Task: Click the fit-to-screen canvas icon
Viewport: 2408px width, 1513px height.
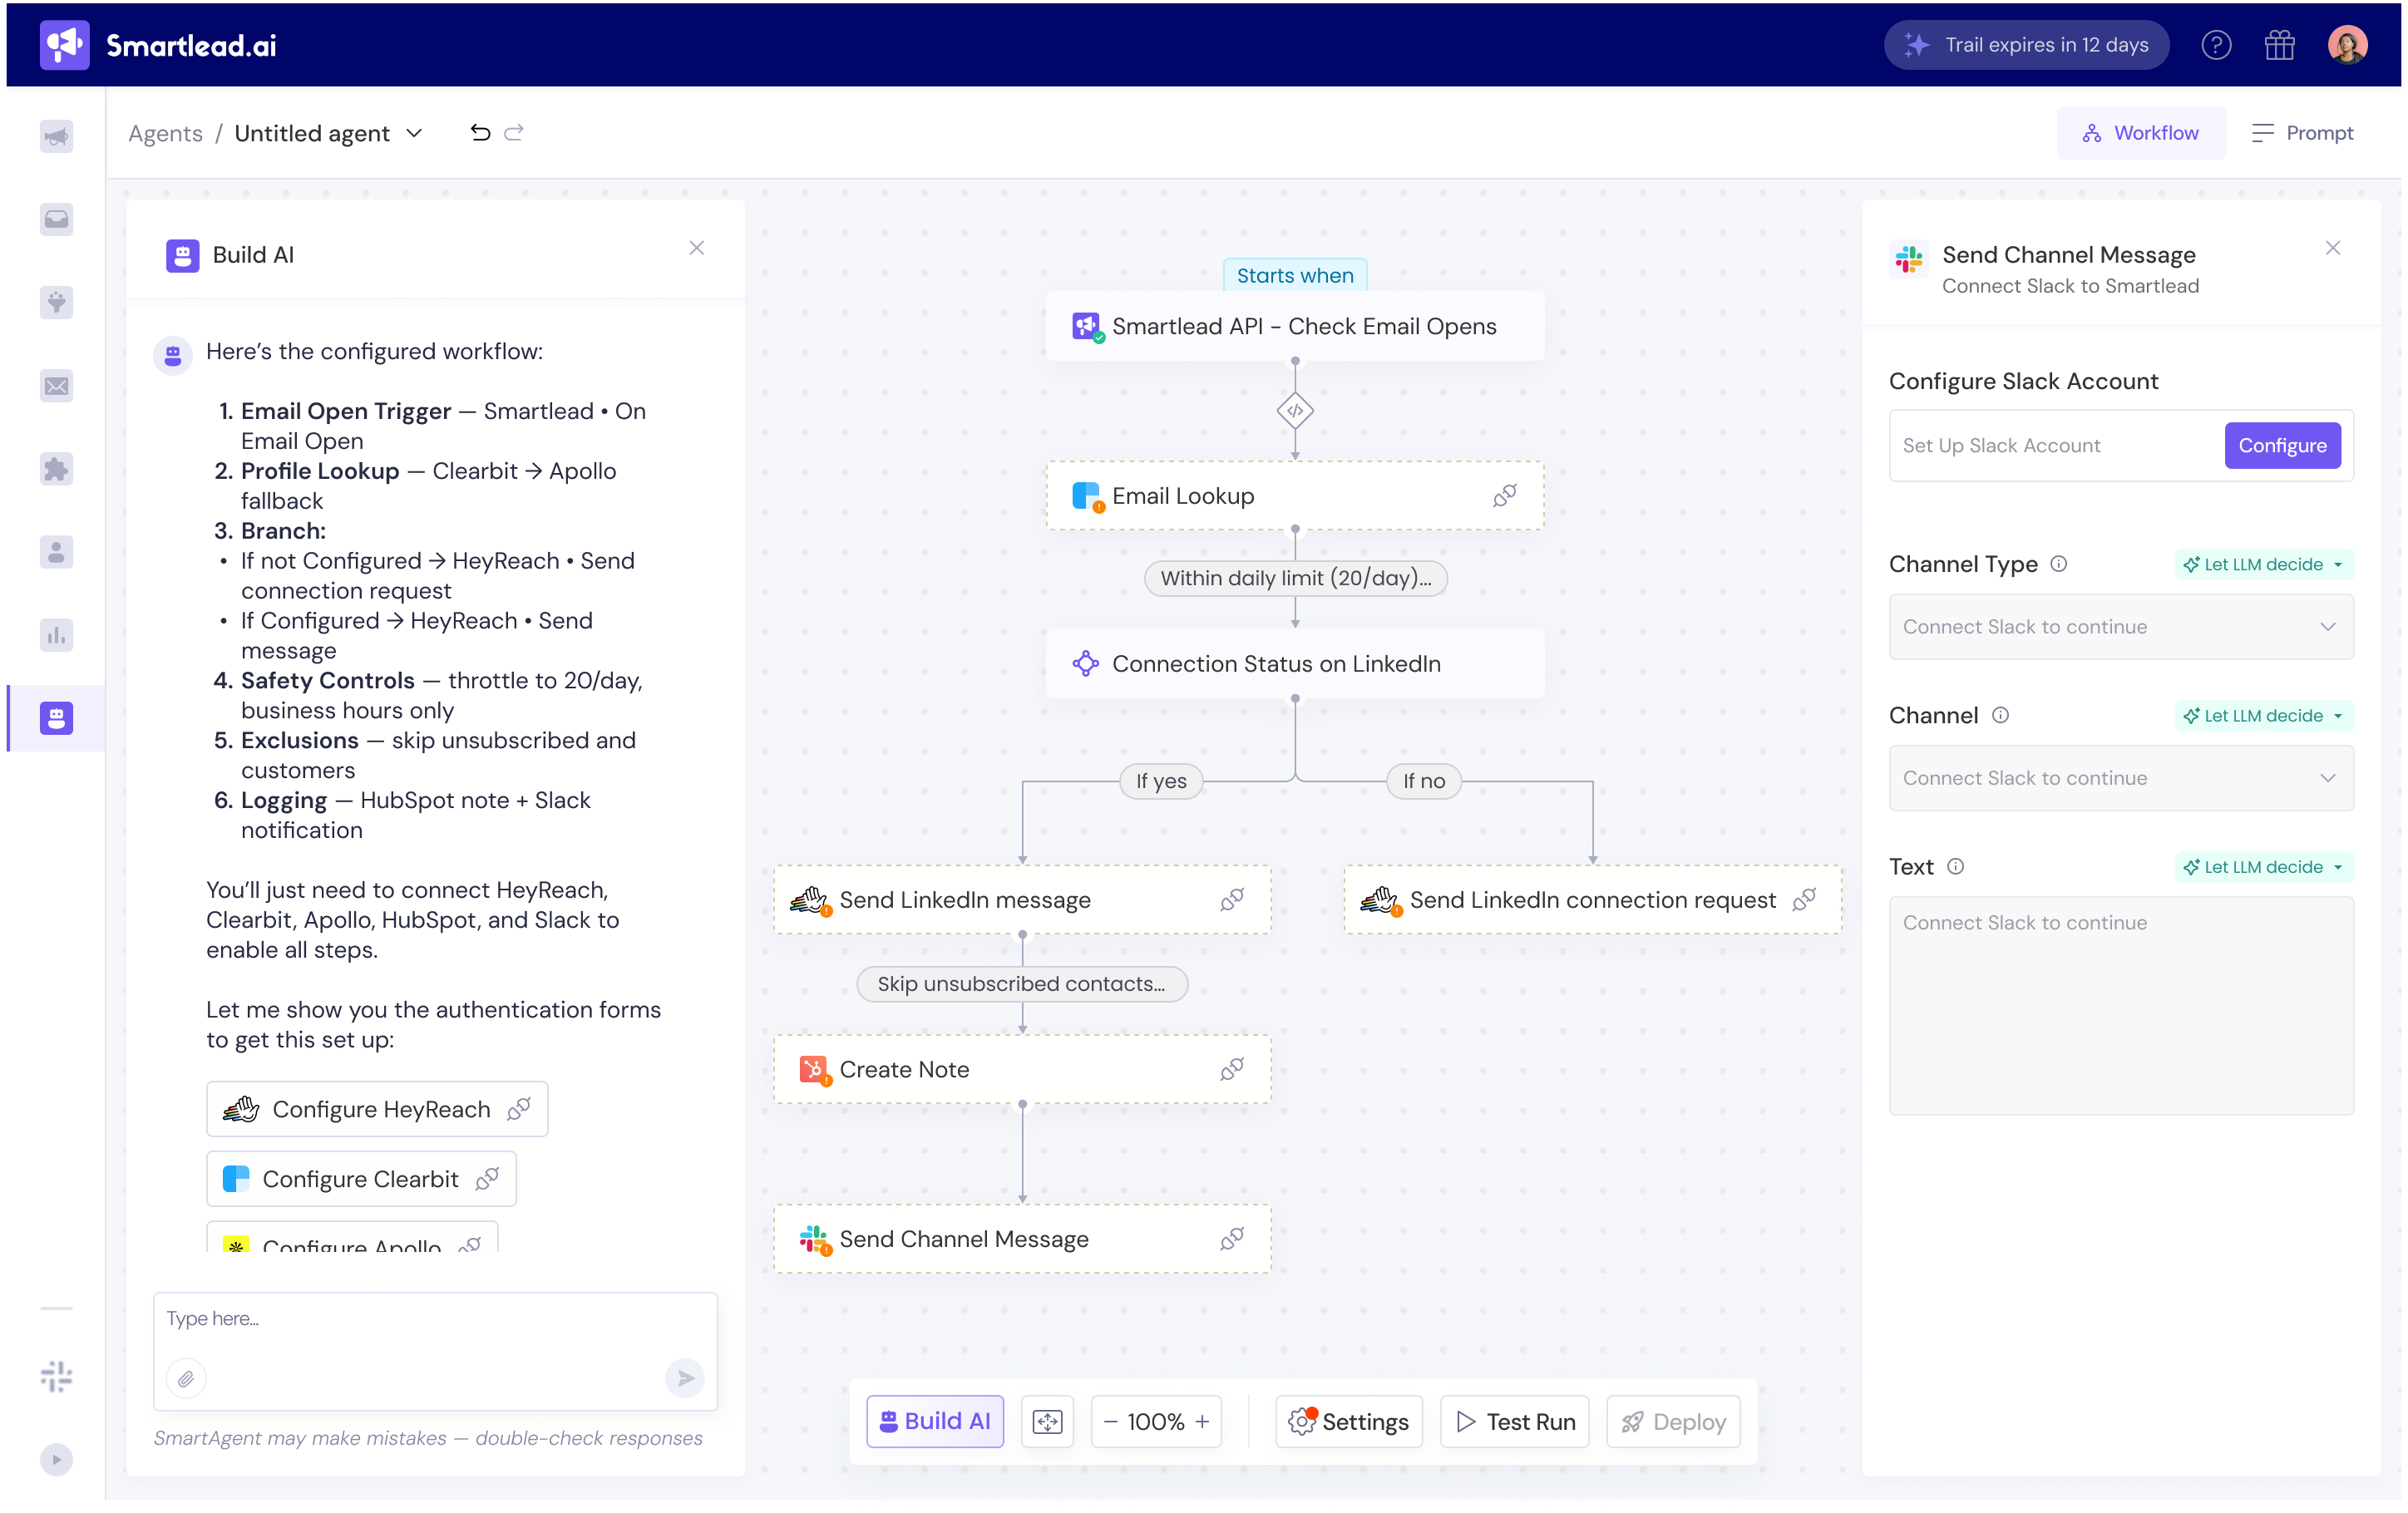Action: (x=1047, y=1421)
